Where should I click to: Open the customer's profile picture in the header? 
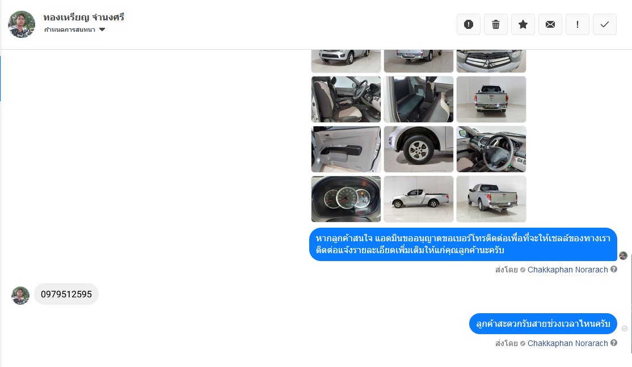click(22, 24)
